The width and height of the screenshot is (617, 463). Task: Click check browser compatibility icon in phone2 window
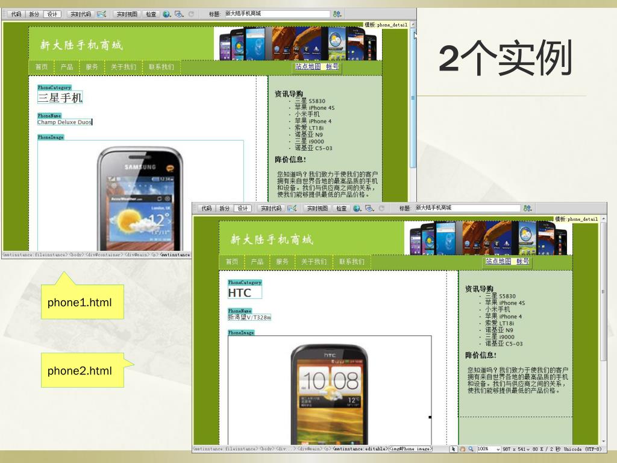pyautogui.click(x=292, y=208)
